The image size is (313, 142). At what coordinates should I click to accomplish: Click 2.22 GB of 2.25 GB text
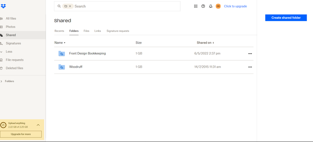[18, 127]
